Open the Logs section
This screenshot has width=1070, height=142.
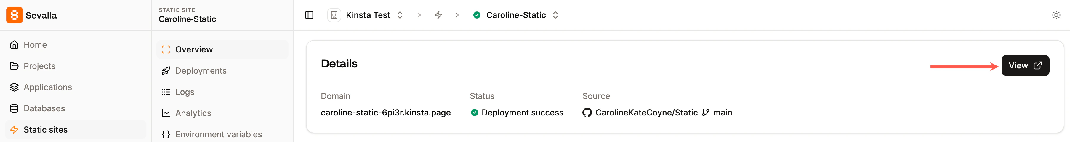click(222, 92)
